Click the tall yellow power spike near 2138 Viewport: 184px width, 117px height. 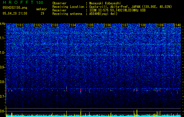137,113
